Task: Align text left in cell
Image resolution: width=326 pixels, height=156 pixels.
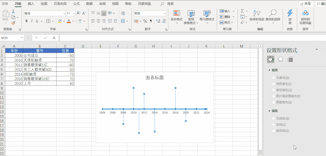Action: pyautogui.click(x=93, y=21)
